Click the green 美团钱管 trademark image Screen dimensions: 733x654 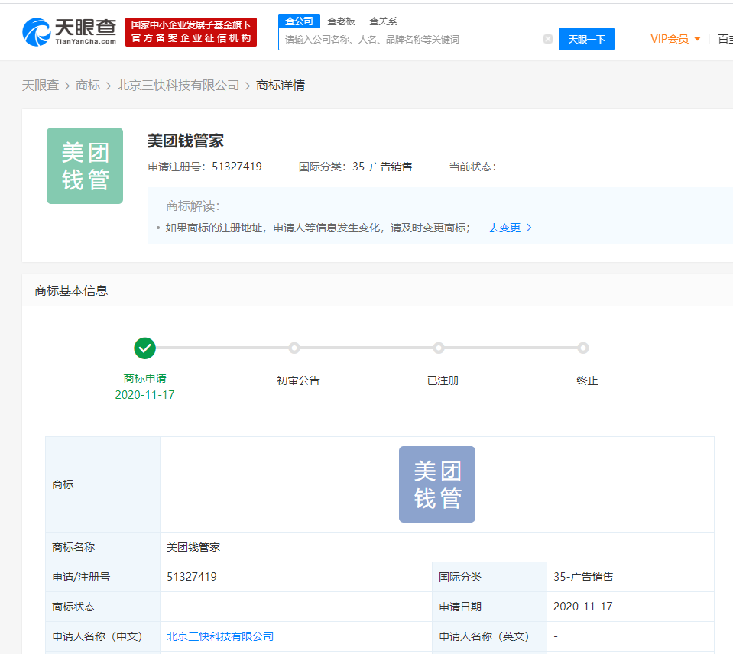tap(85, 166)
